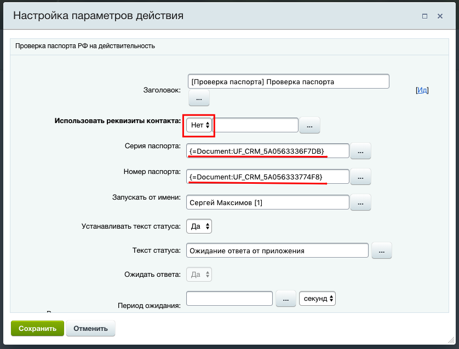This screenshot has height=349, width=459.
Task: Open ellipsis picker for Текст статуса
Action: click(x=382, y=251)
